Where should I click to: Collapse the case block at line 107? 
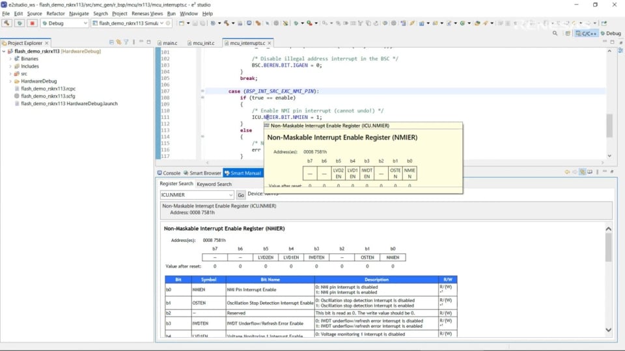(x=202, y=91)
